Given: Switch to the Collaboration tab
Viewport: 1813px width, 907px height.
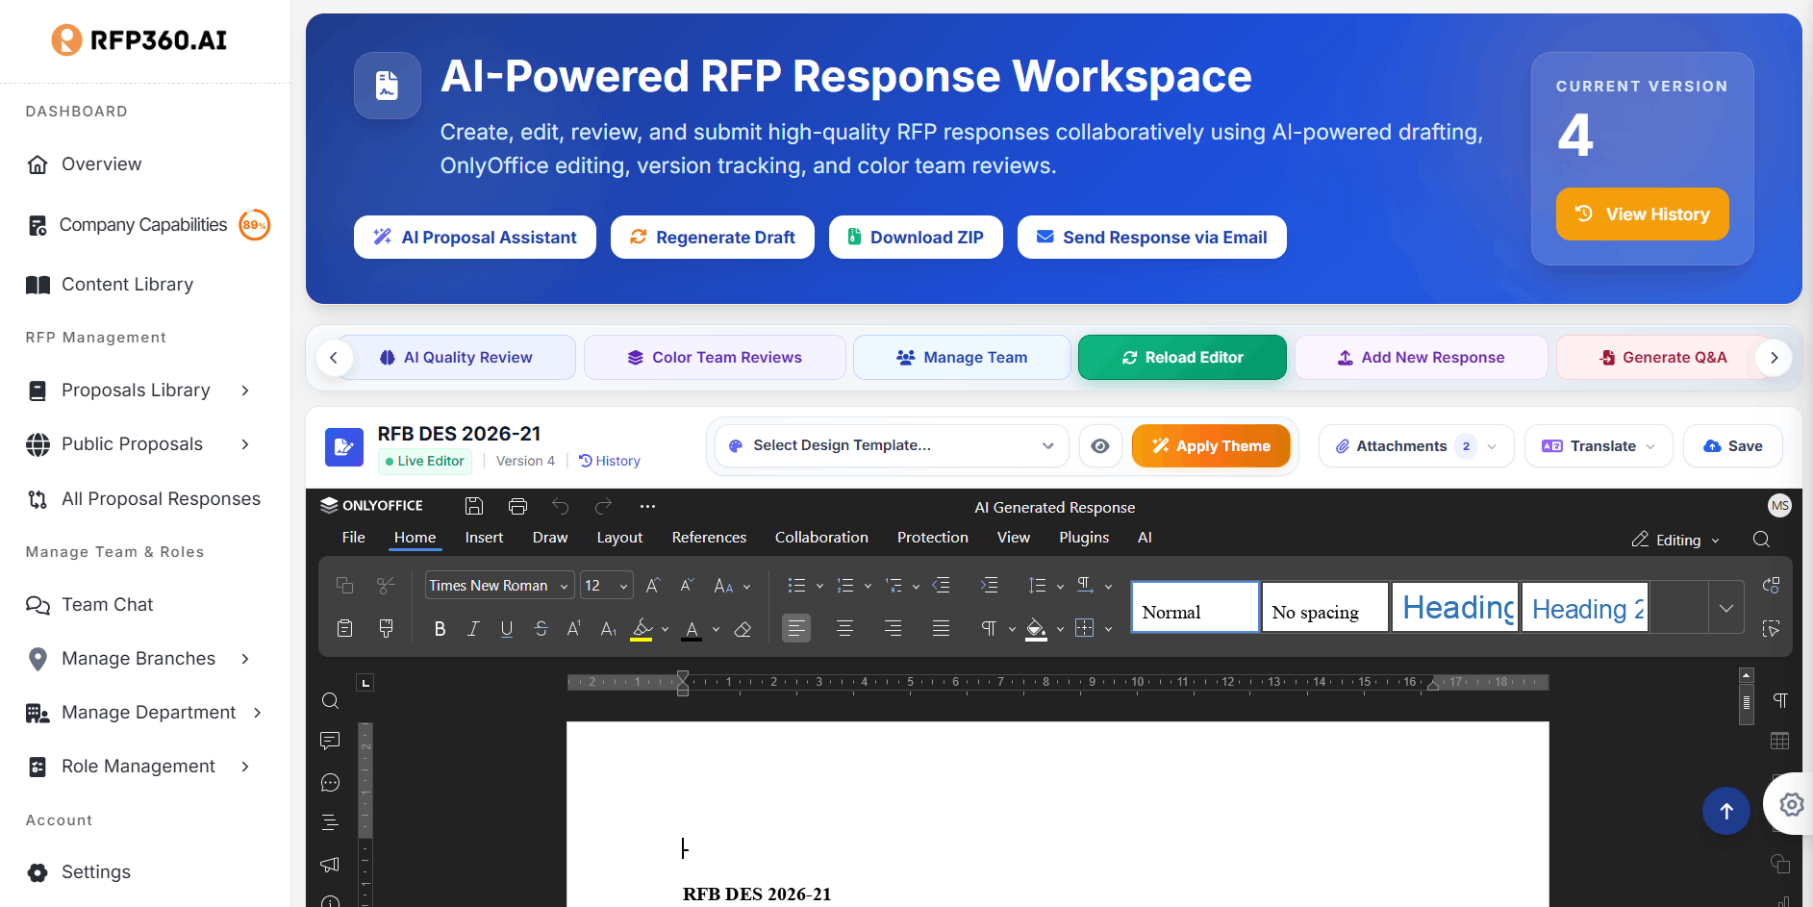Looking at the screenshot, I should tap(821, 538).
